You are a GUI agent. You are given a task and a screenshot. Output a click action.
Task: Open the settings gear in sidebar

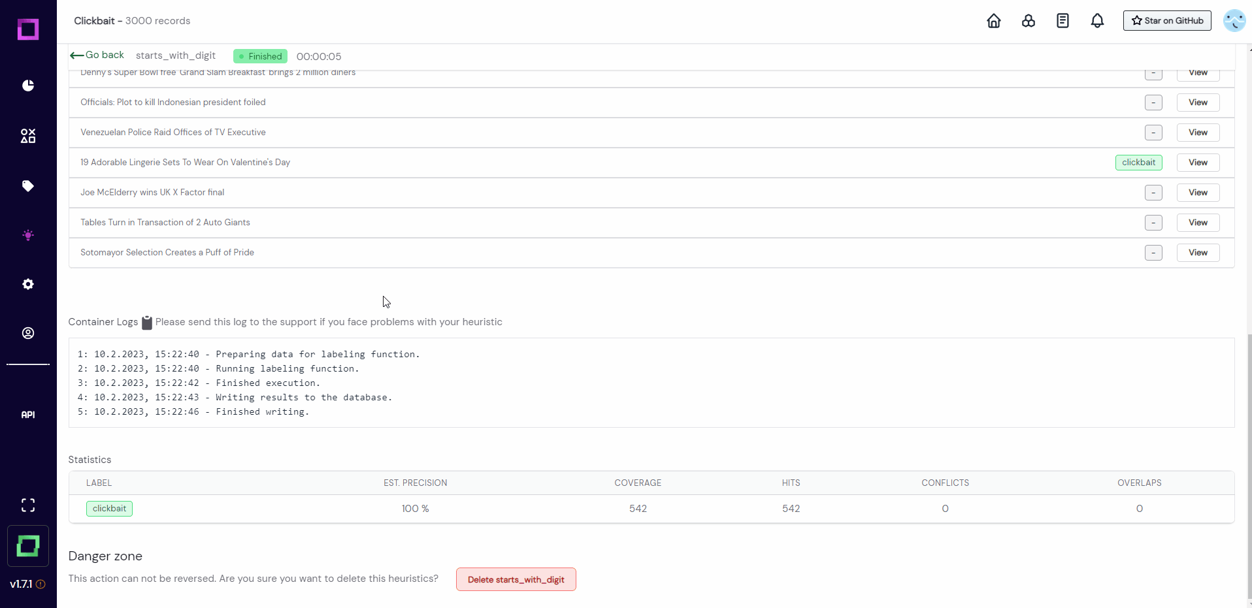pos(28,284)
